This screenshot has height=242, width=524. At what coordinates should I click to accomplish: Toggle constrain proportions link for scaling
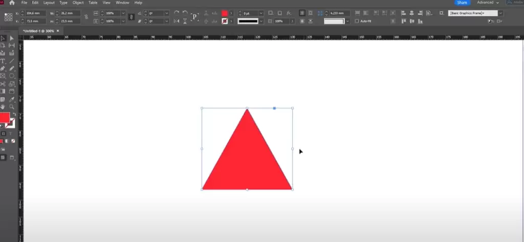132,17
